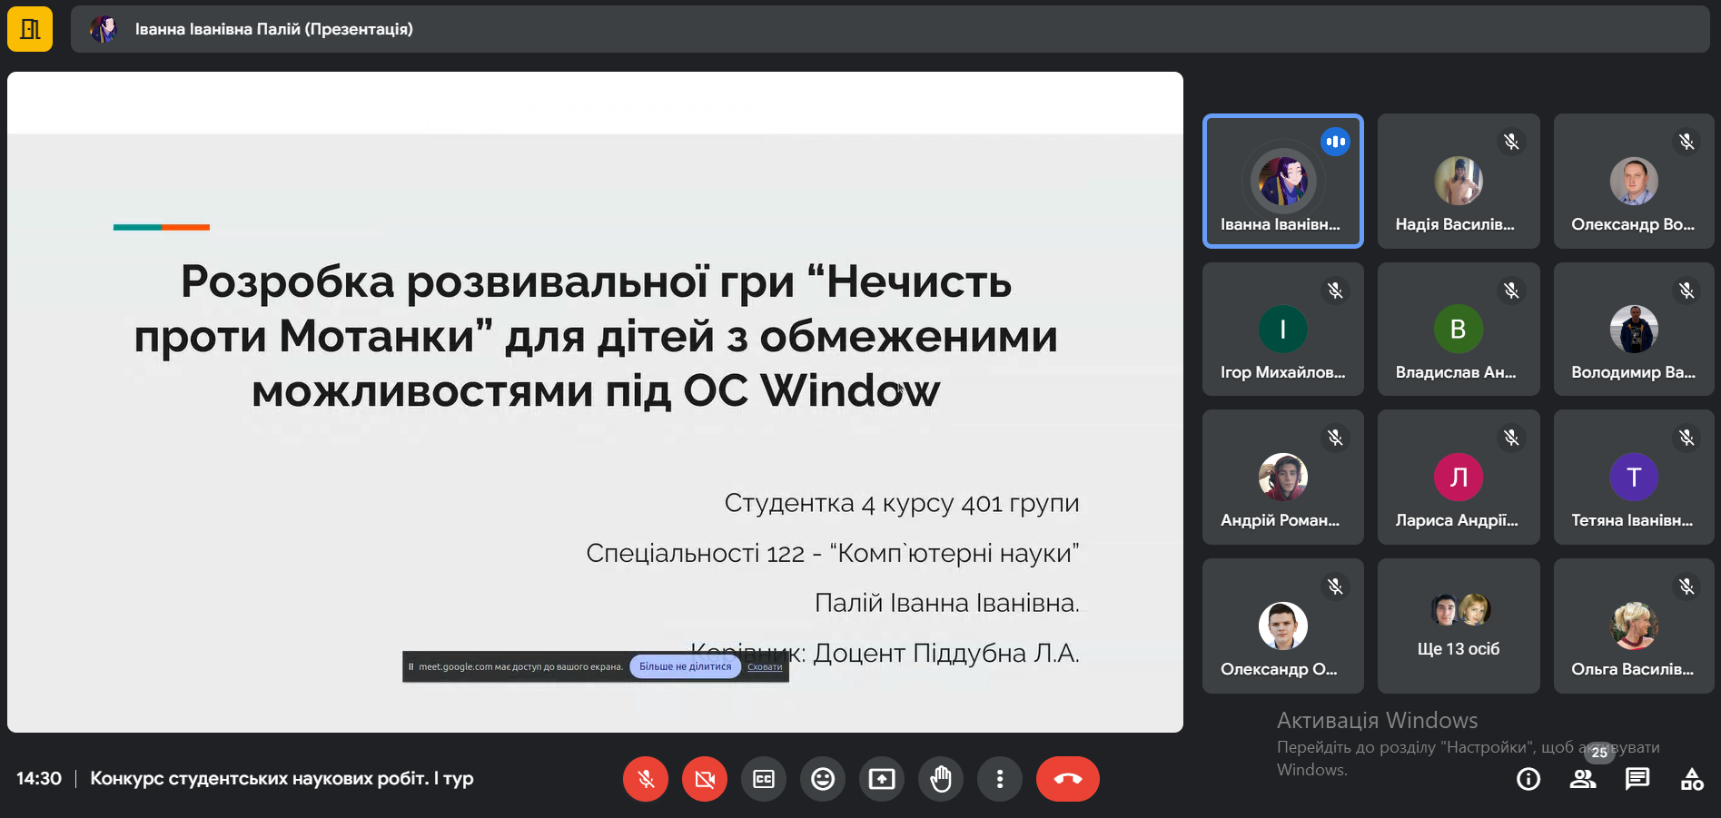This screenshot has width=1721, height=818.
Task: Open meeting details info icon
Action: click(x=1528, y=779)
